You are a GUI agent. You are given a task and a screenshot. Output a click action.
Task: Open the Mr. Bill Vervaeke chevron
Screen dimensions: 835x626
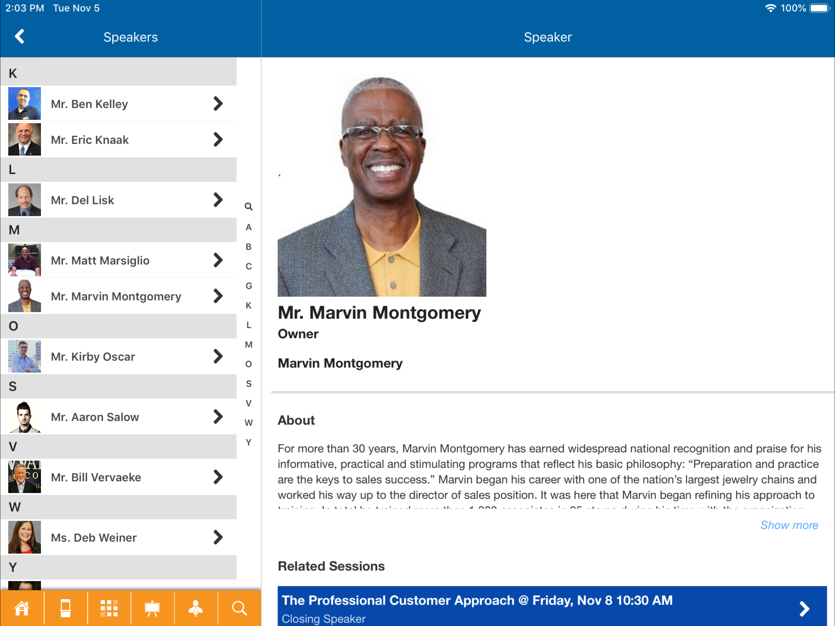(218, 477)
